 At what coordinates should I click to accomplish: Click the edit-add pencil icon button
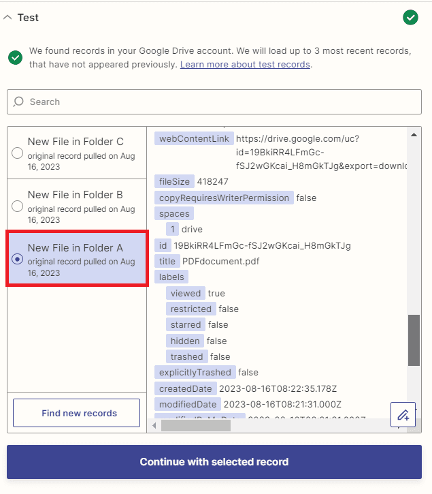(403, 414)
